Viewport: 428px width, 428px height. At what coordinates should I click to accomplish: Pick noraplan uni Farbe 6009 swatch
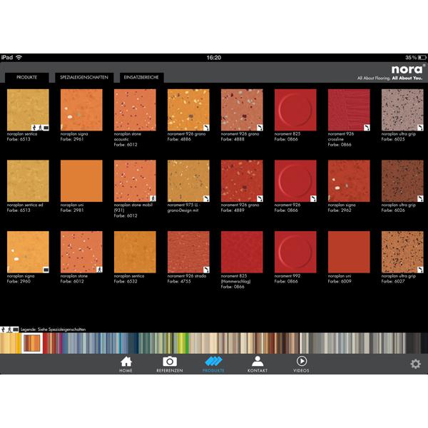point(349,253)
